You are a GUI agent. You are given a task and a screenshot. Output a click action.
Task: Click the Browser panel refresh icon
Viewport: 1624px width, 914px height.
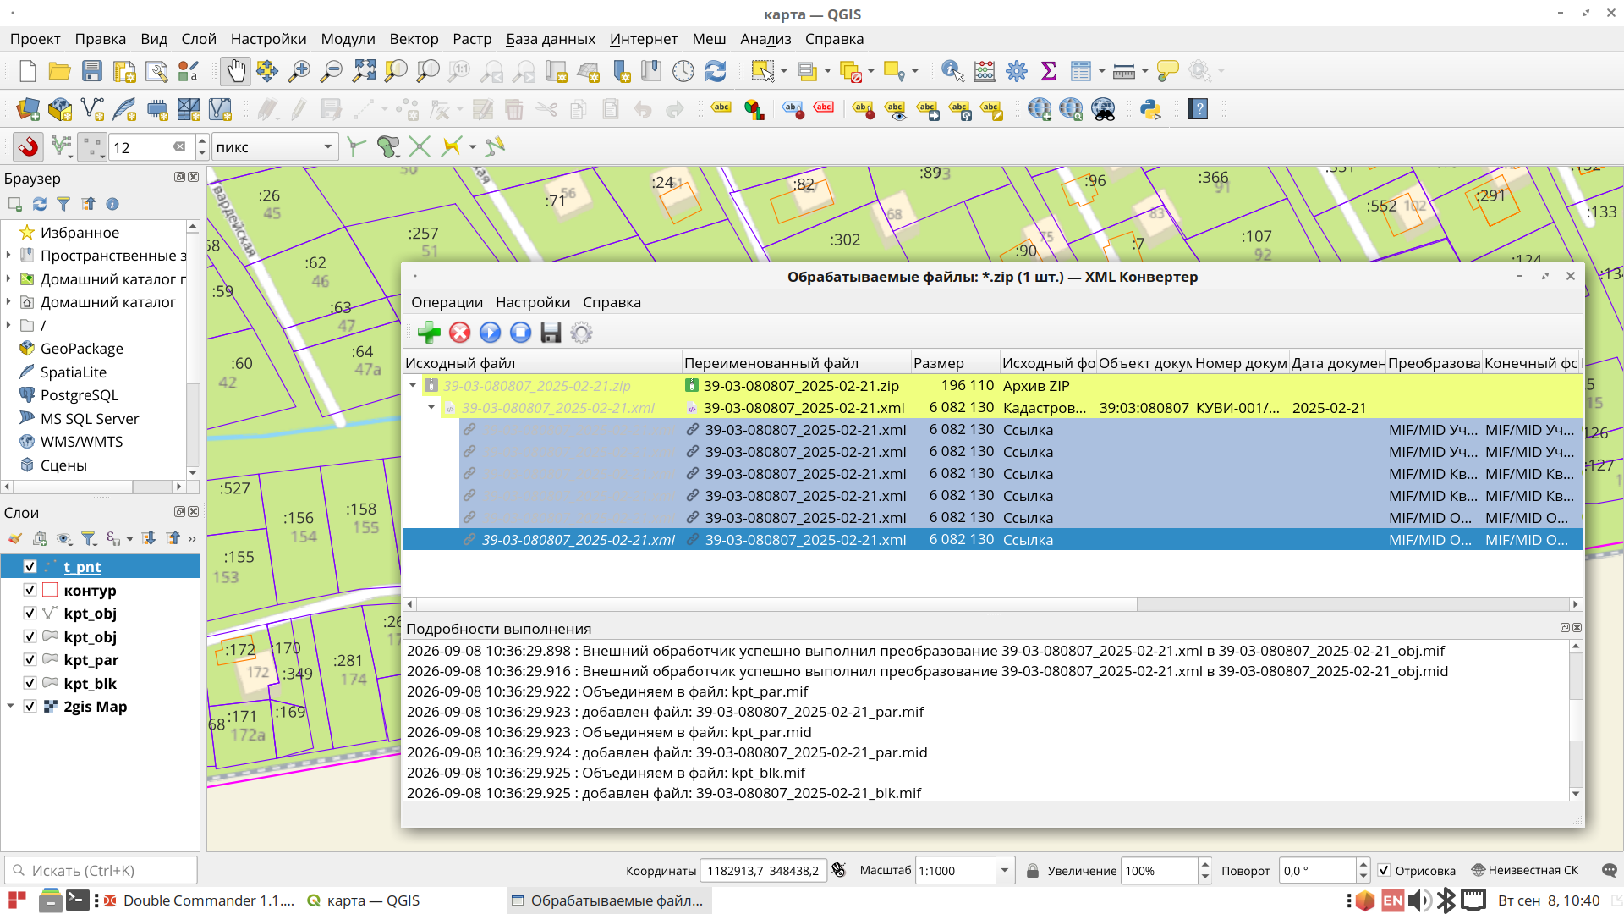(39, 204)
